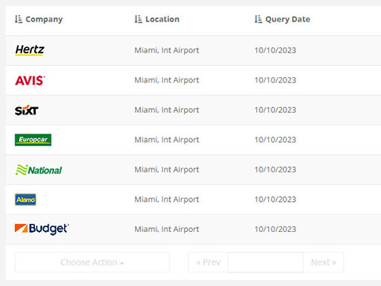
Task: Click the page number input field
Action: 266,262
